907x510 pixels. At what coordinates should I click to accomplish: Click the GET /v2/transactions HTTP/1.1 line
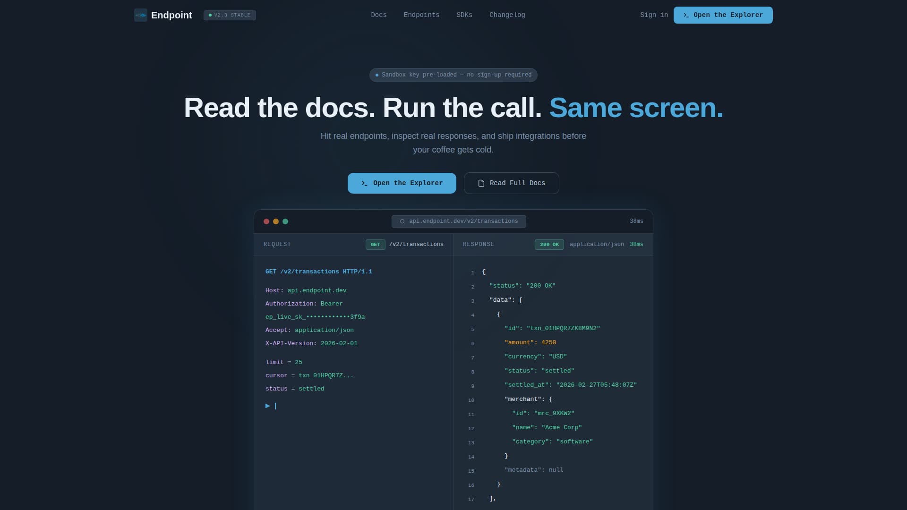point(319,272)
